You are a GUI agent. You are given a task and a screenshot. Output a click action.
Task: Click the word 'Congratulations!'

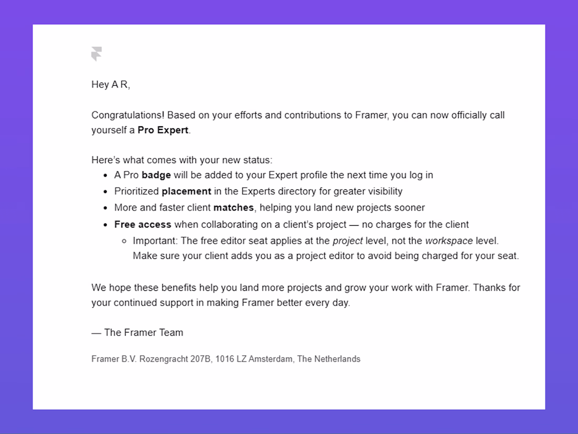point(128,115)
